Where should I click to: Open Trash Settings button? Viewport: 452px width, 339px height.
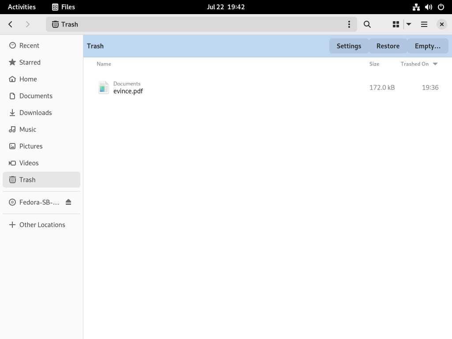pos(349,46)
